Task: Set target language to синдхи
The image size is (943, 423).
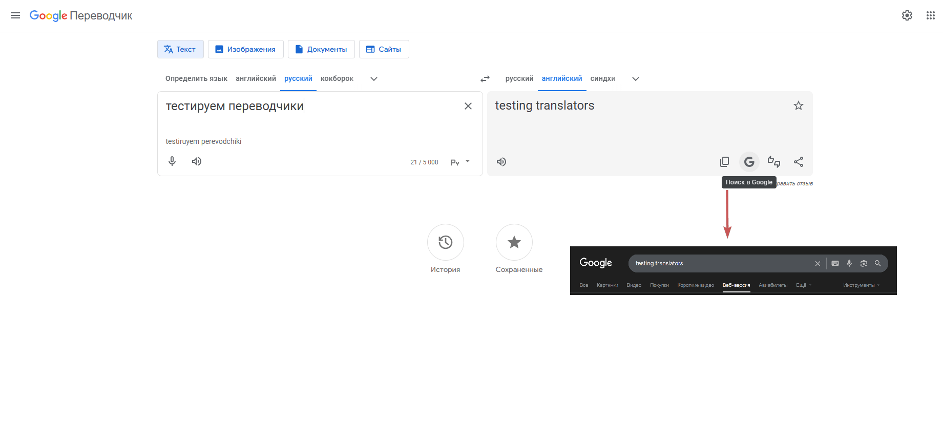Action: click(x=603, y=78)
